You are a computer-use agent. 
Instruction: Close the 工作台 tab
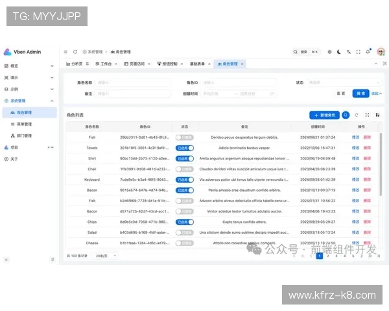click(116, 63)
